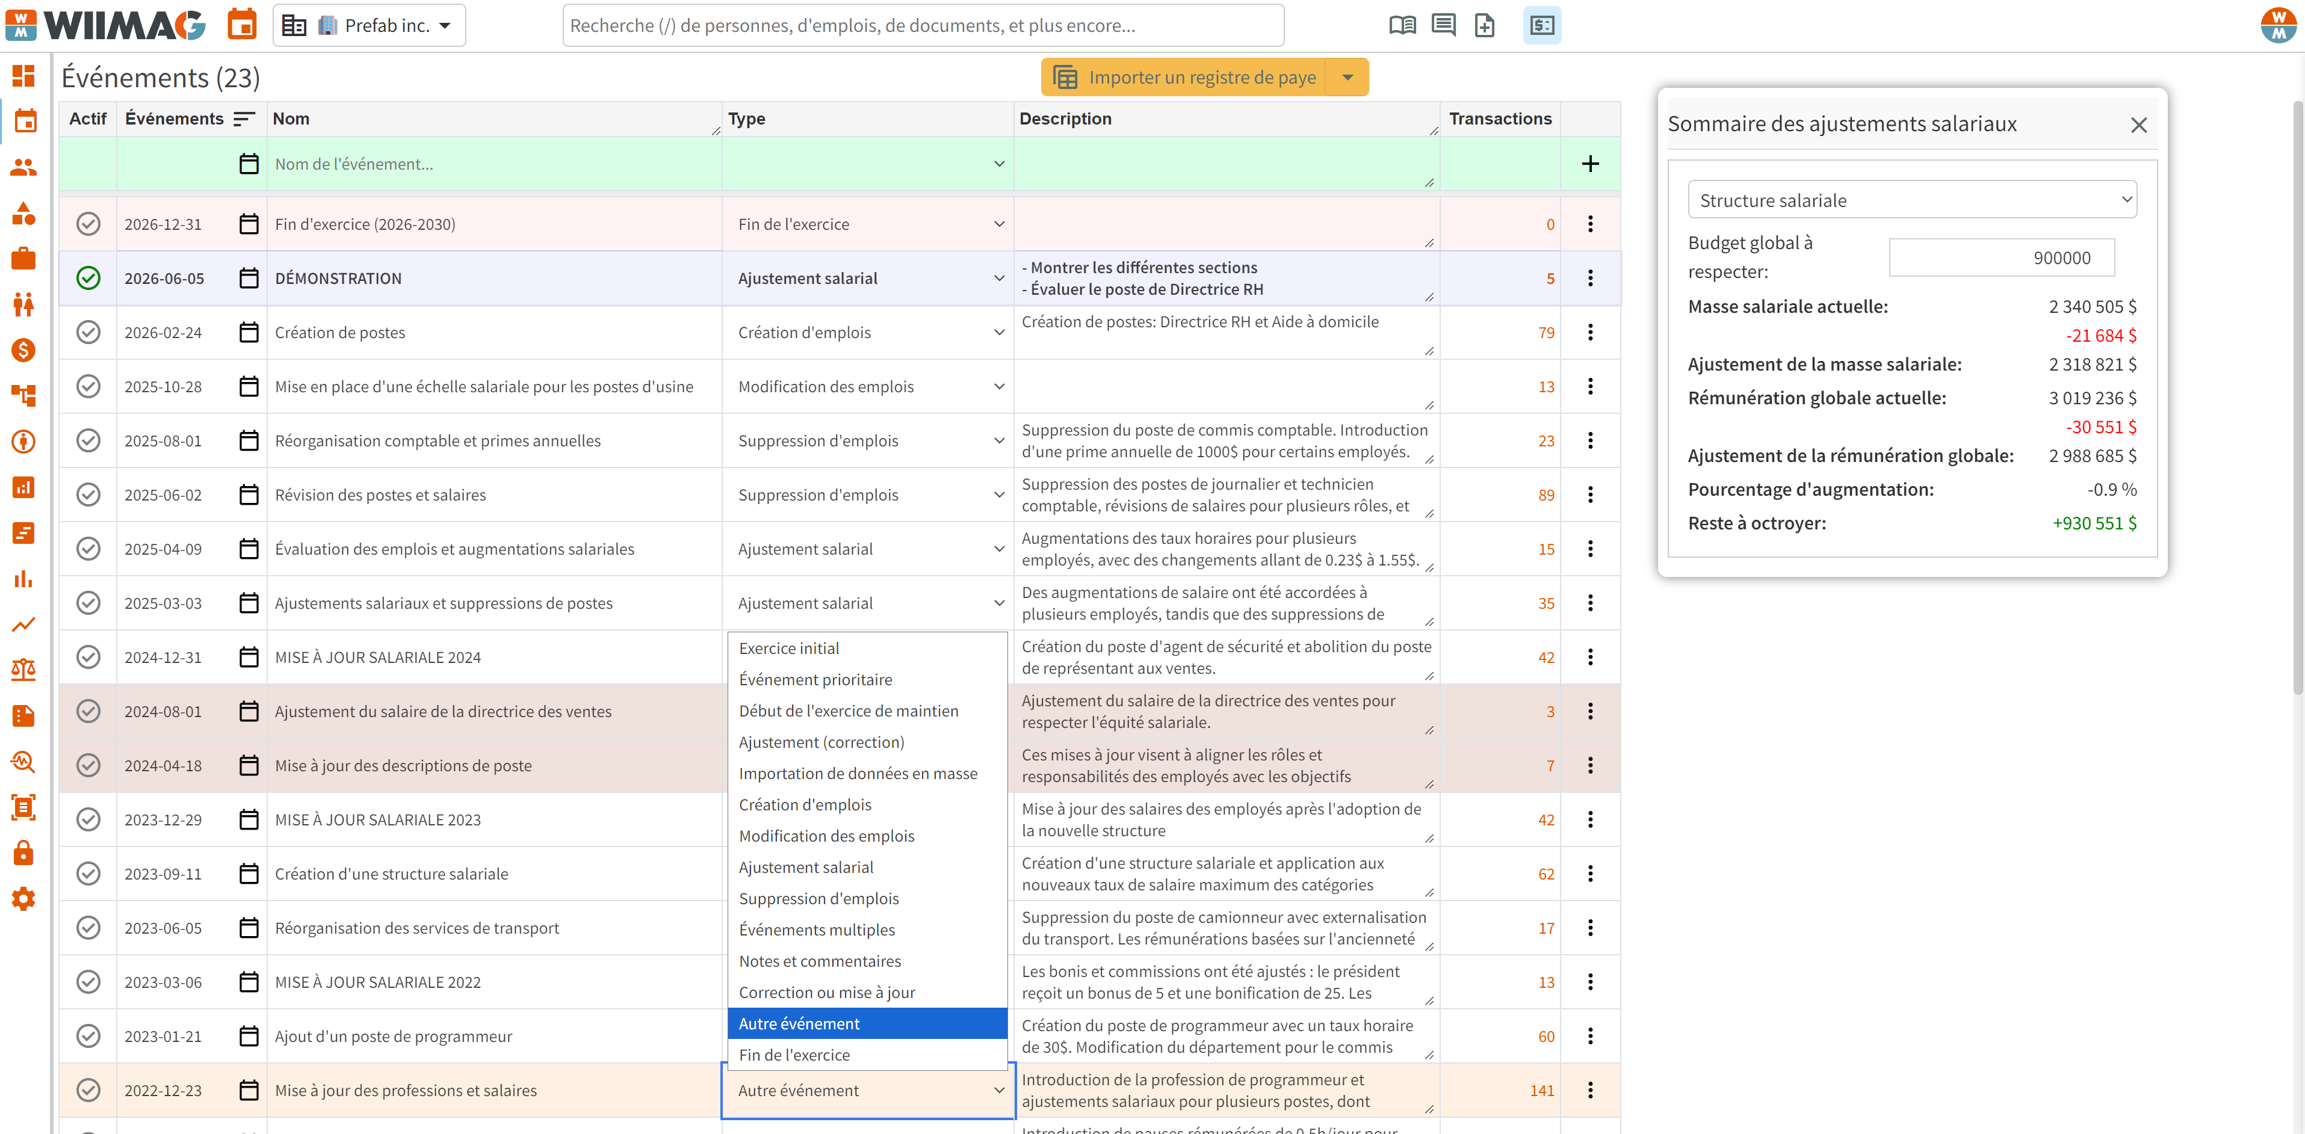Open the settings gear in the sidebar
The height and width of the screenshot is (1134, 2305).
pos(23,899)
